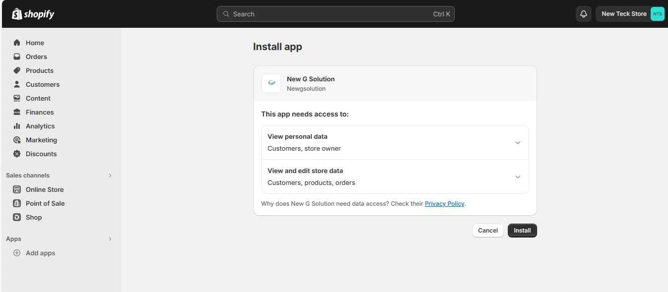Click the Shopify logo

[x=33, y=14]
